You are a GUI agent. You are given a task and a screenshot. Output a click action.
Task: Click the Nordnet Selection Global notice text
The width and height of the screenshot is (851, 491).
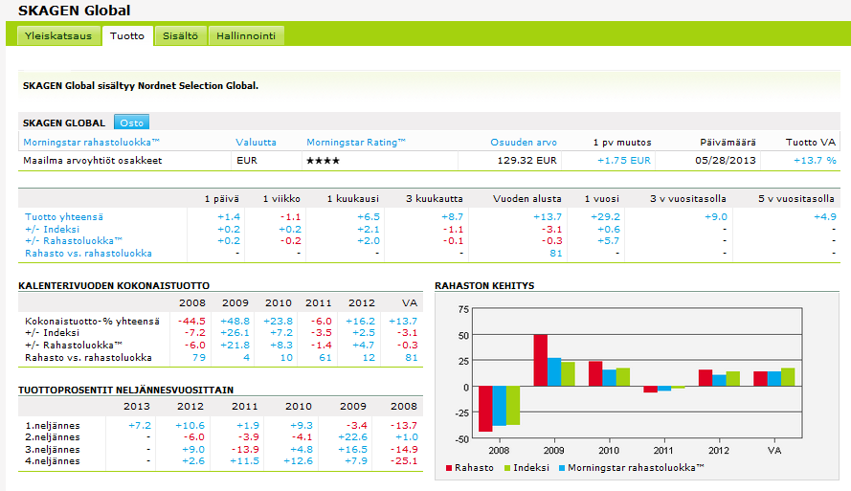click(x=141, y=86)
